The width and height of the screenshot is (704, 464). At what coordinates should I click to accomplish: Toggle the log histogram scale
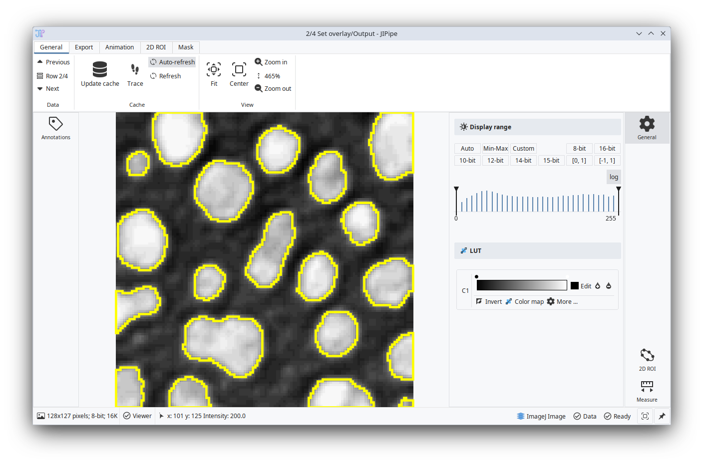pyautogui.click(x=614, y=177)
